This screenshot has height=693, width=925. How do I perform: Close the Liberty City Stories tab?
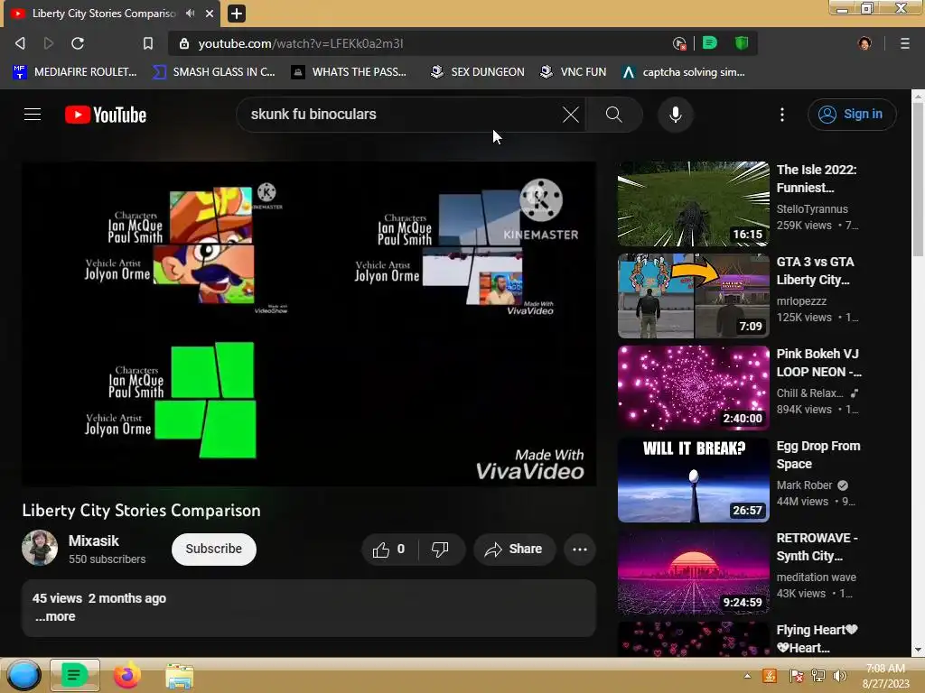click(210, 13)
